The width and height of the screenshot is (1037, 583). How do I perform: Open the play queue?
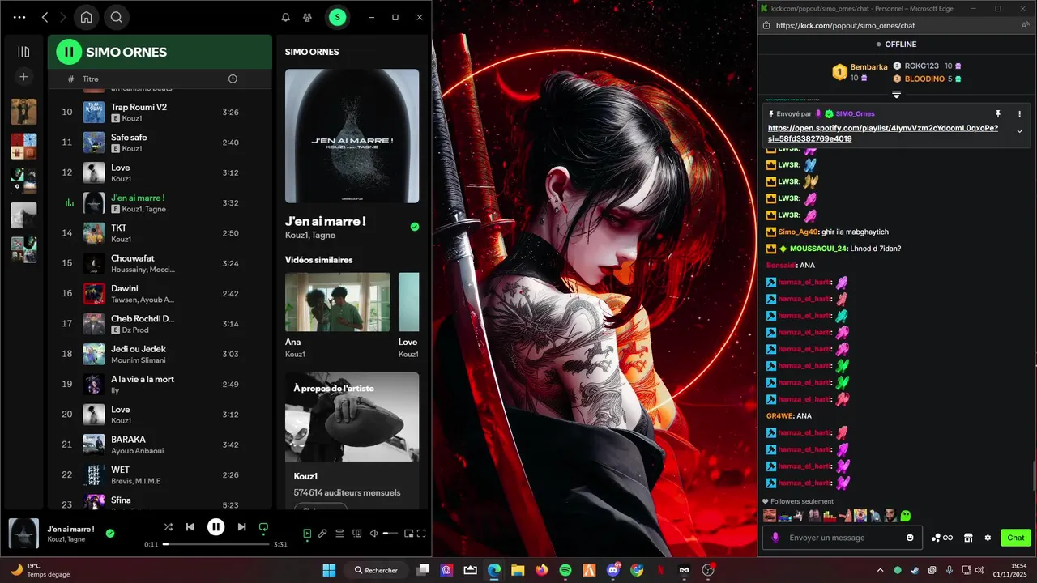tap(340, 534)
